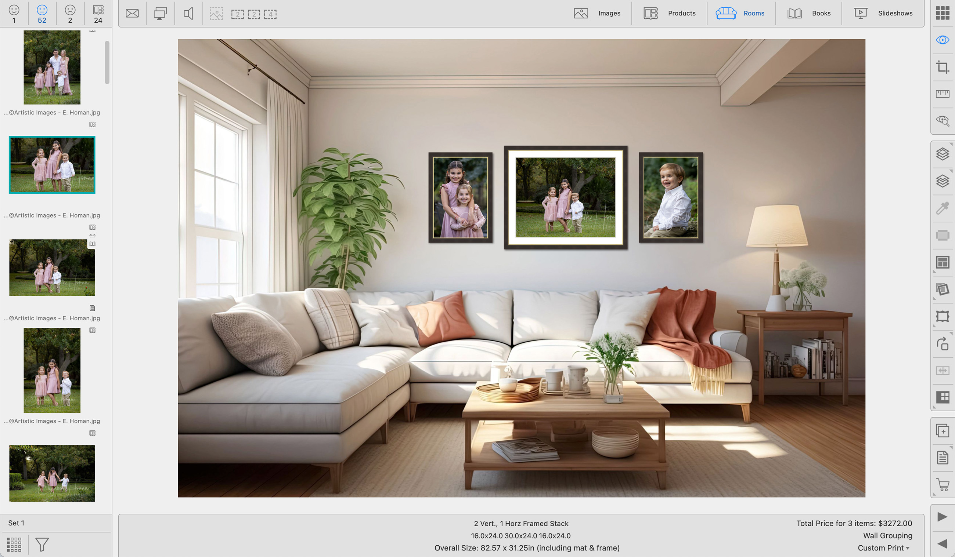Select the selected teal-bordered kids thumbnail
Viewport: 955px width, 557px height.
[52, 165]
